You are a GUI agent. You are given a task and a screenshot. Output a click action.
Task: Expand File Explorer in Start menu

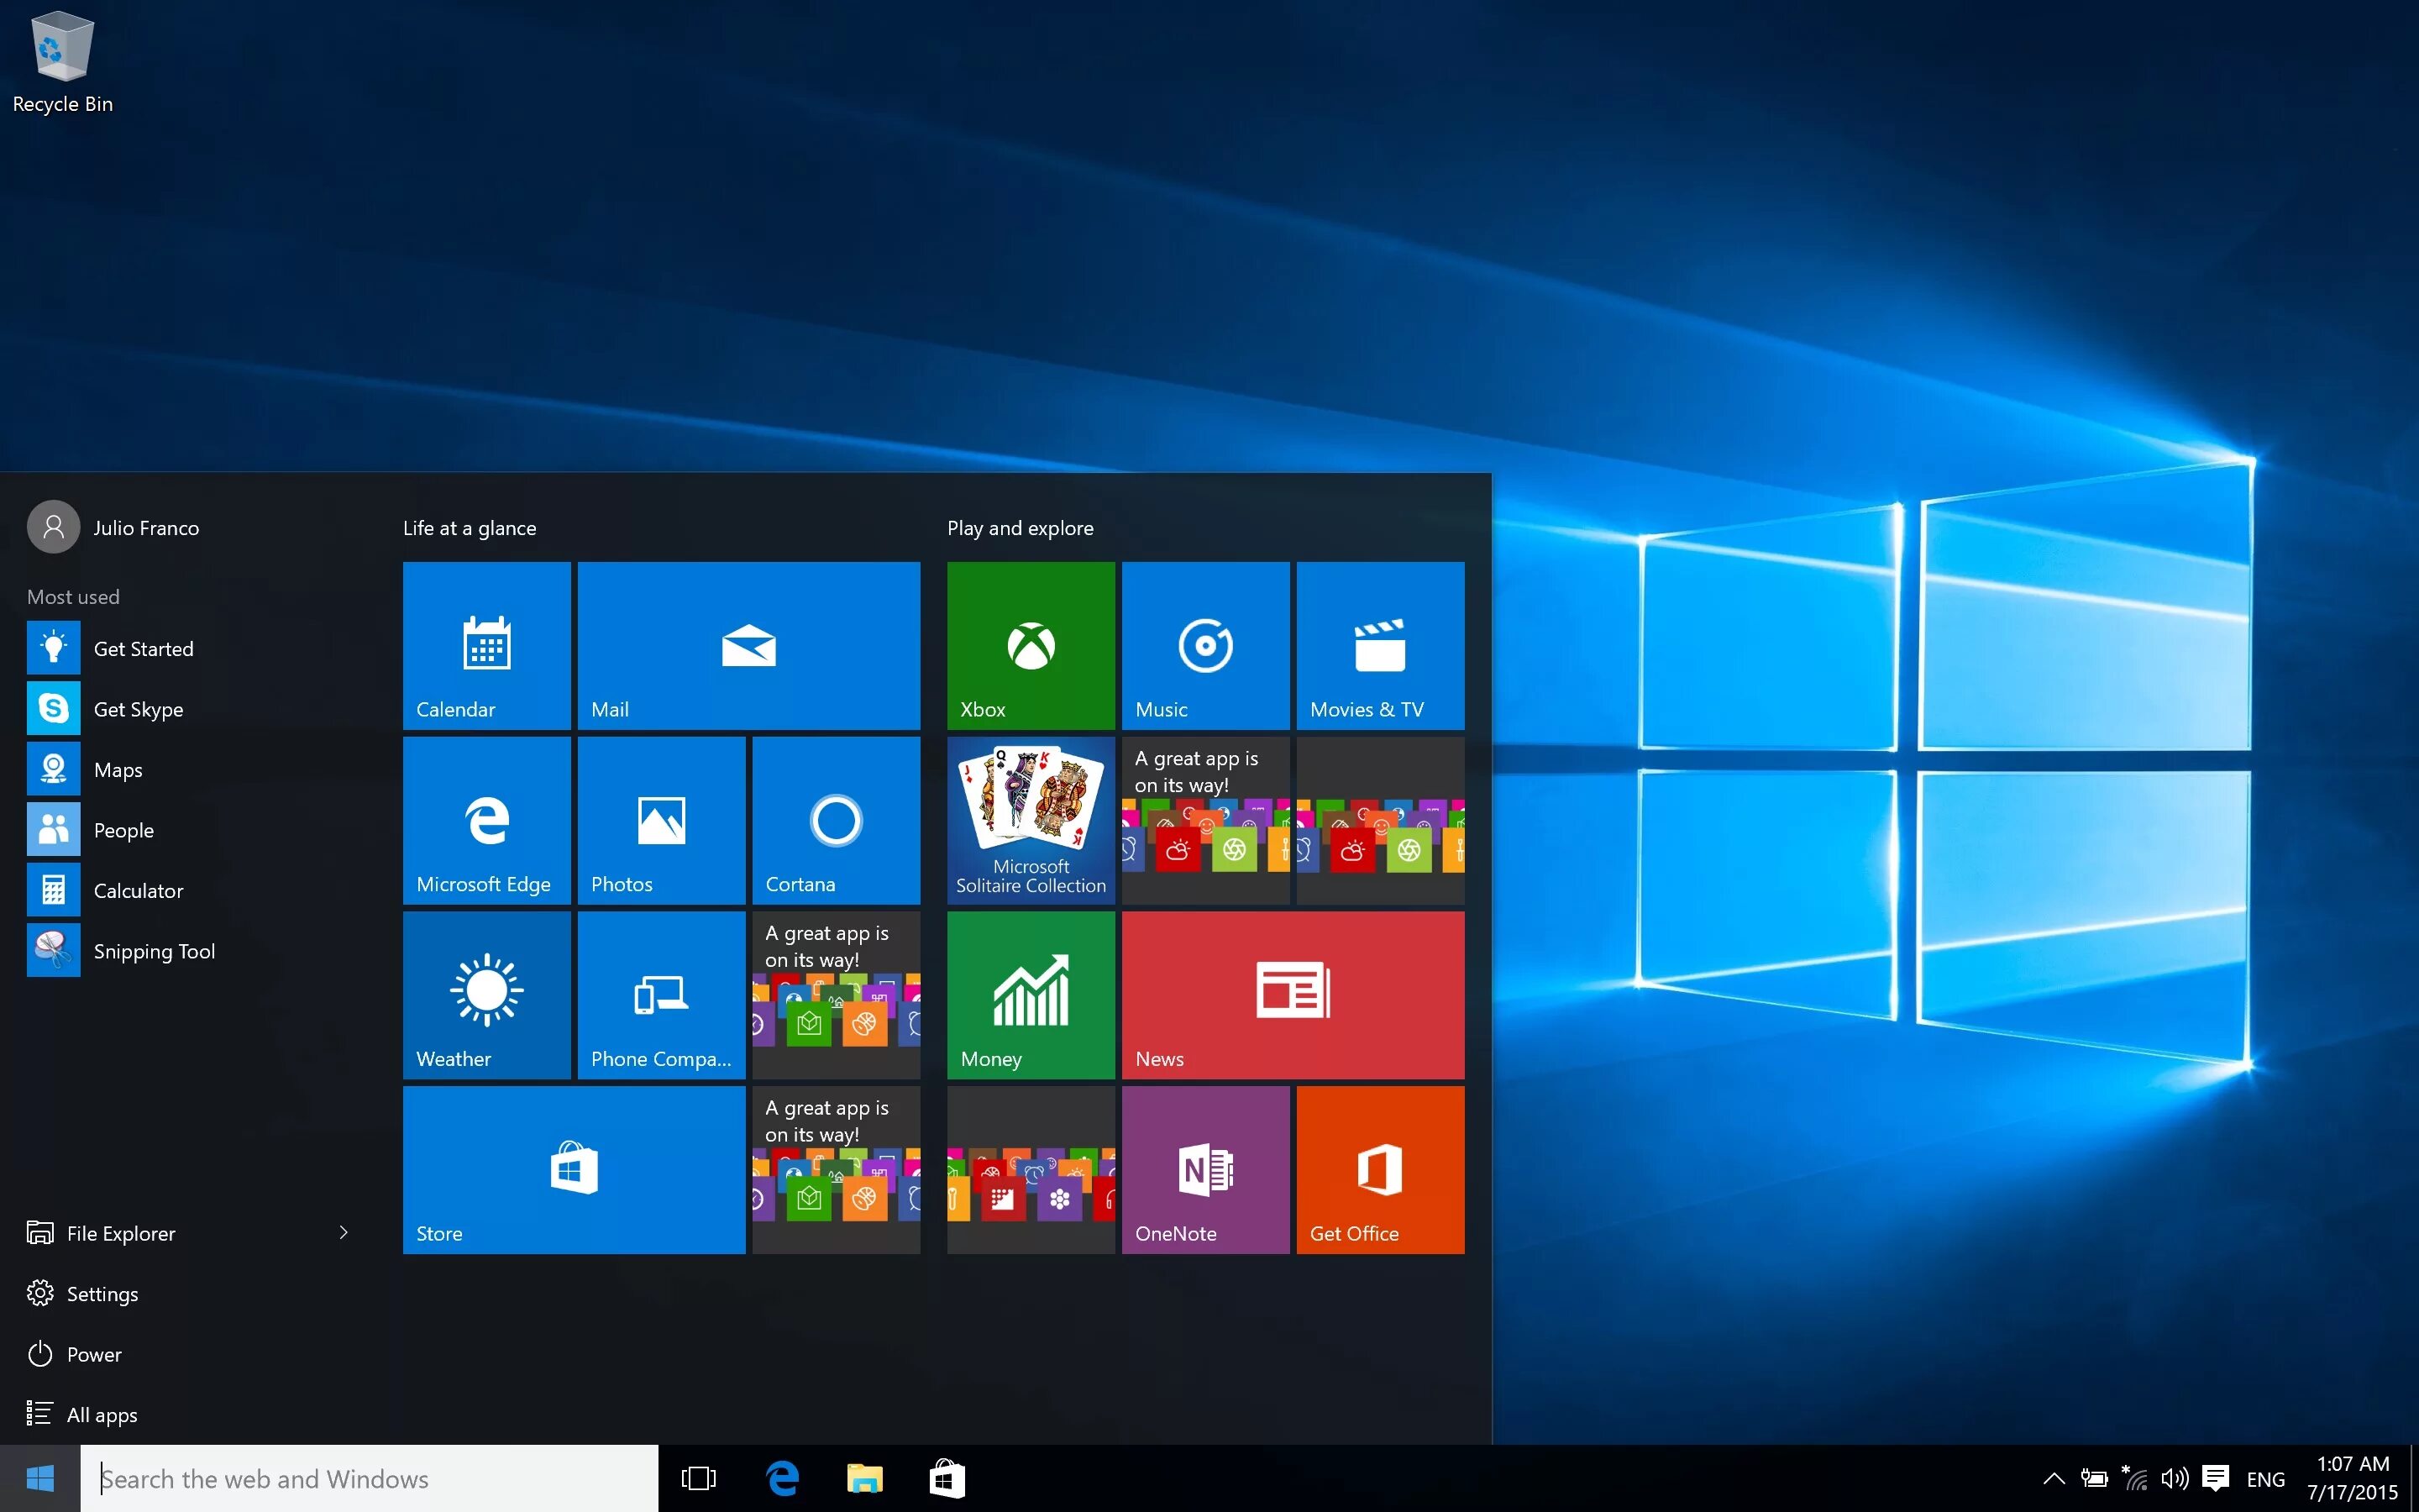(x=343, y=1233)
